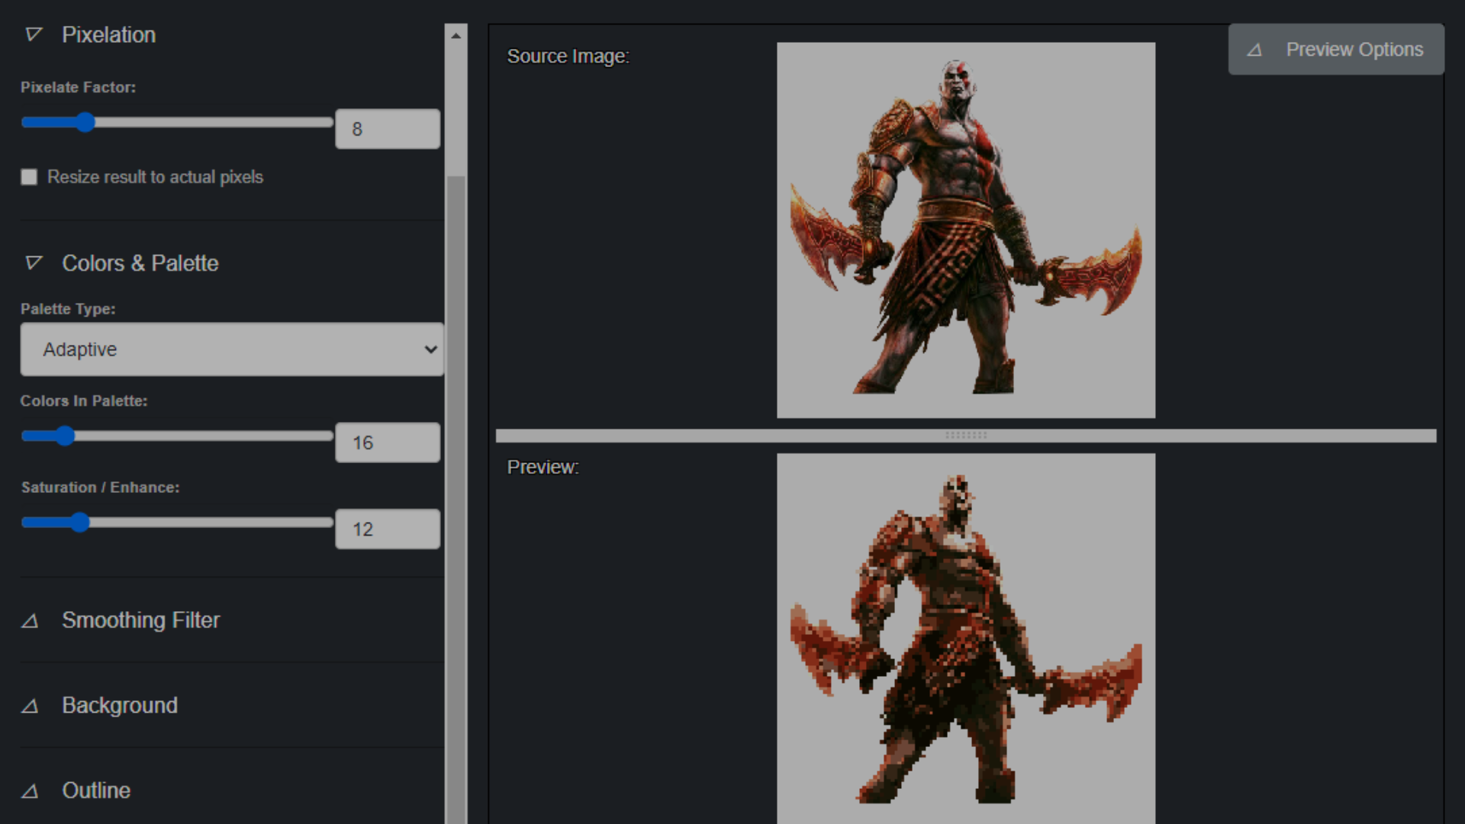Click the Outline section title
This screenshot has height=824, width=1465.
click(96, 791)
